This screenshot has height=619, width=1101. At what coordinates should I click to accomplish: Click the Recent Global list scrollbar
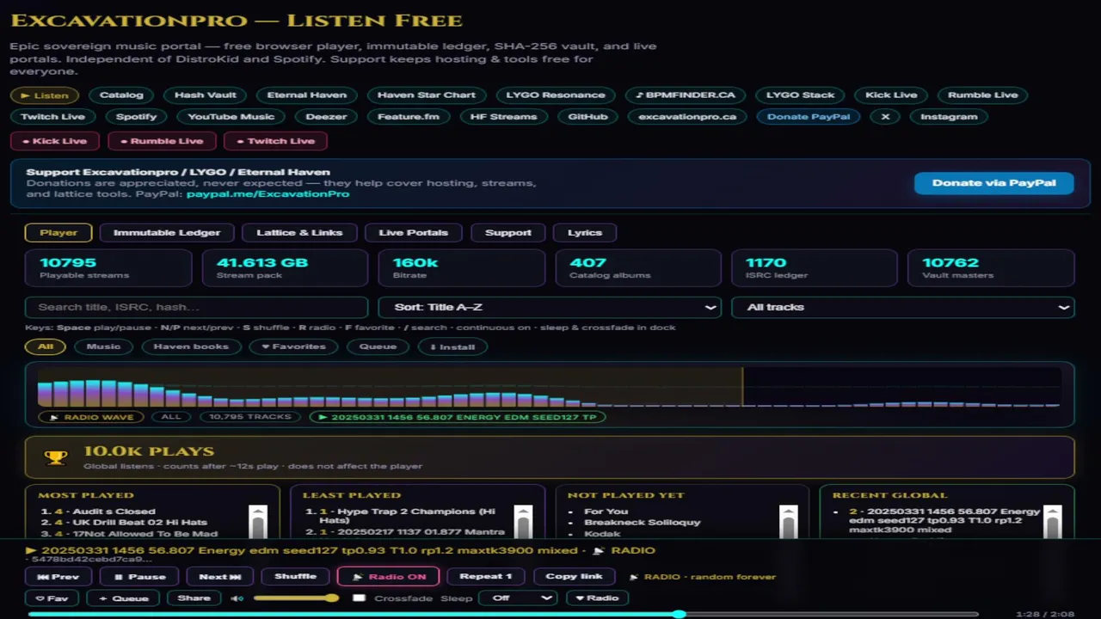pyautogui.click(x=1053, y=521)
